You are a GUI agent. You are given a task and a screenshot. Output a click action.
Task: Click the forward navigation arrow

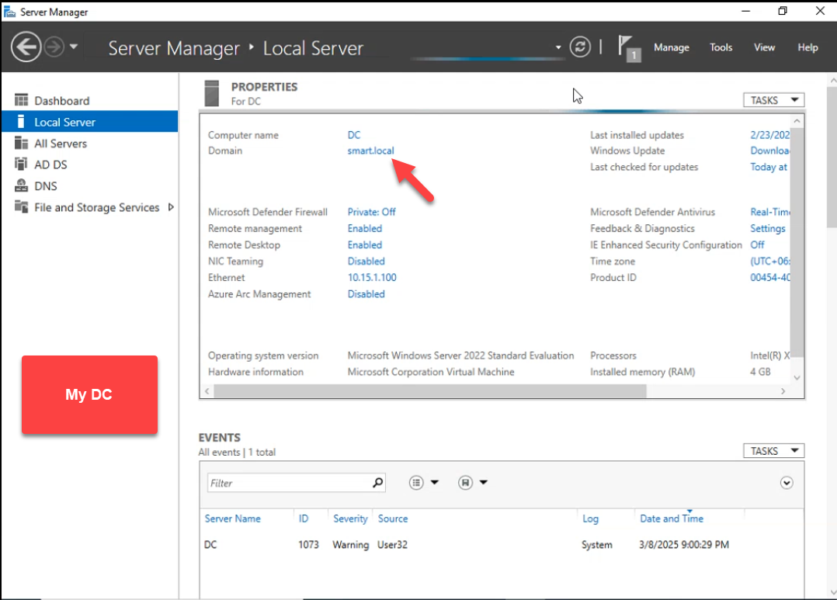click(54, 47)
